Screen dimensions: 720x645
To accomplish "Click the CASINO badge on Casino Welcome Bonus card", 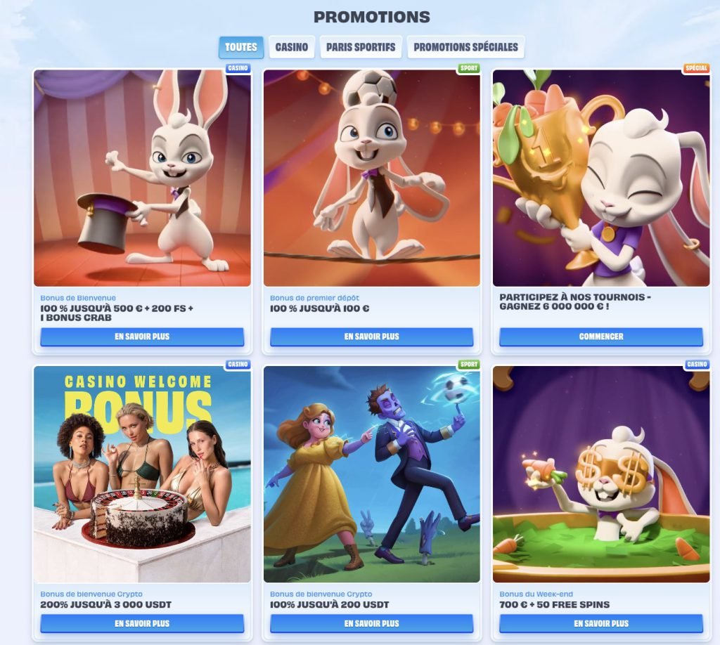I will tap(238, 364).
